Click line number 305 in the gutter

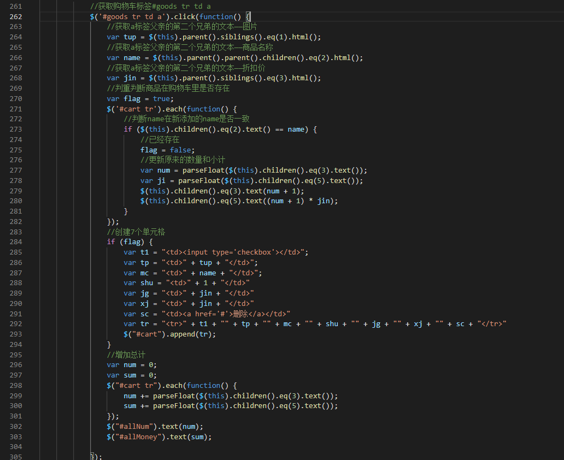pyautogui.click(x=16, y=457)
